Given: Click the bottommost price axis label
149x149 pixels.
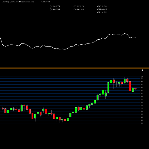Looking at the screenshot, I should [x=142, y=123].
